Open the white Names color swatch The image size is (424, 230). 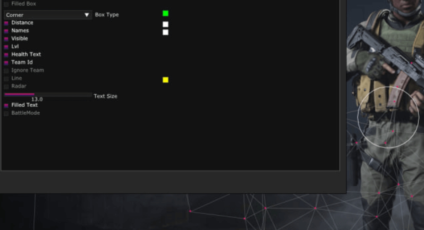[165, 32]
